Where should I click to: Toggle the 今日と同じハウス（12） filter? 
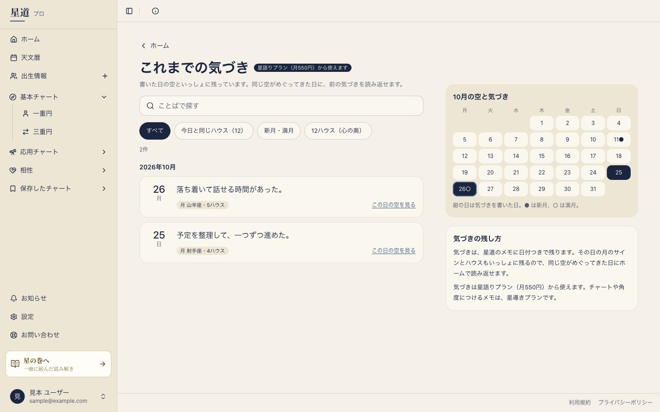[x=214, y=131]
